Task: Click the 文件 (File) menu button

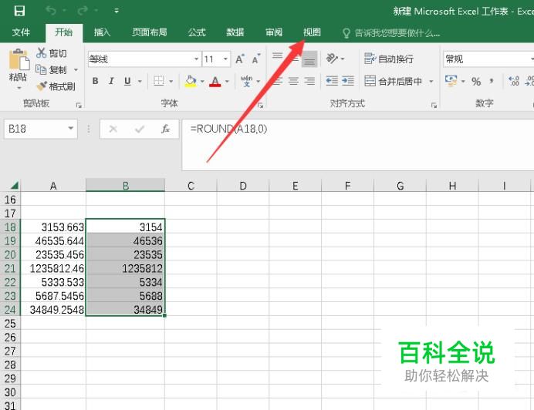Action: click(21, 32)
